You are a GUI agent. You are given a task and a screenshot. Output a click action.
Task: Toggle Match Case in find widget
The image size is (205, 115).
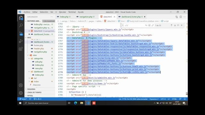[x=146, y=25]
